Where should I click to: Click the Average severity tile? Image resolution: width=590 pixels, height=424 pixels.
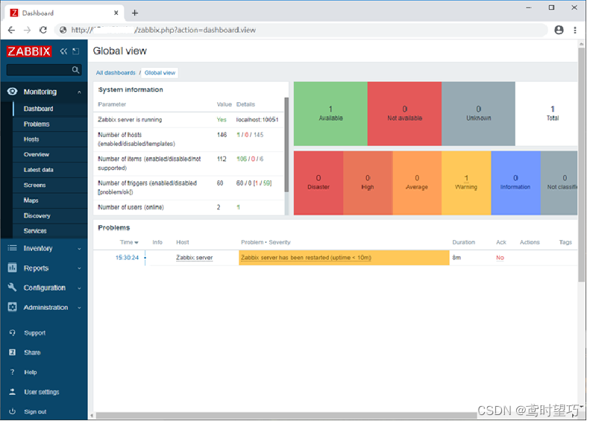click(417, 183)
